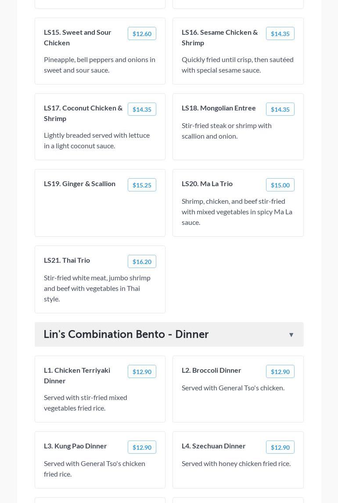Screen dimensions: 338x503
Task: Click the LS18 Mongolian Entree price button
Action: (x=280, y=110)
